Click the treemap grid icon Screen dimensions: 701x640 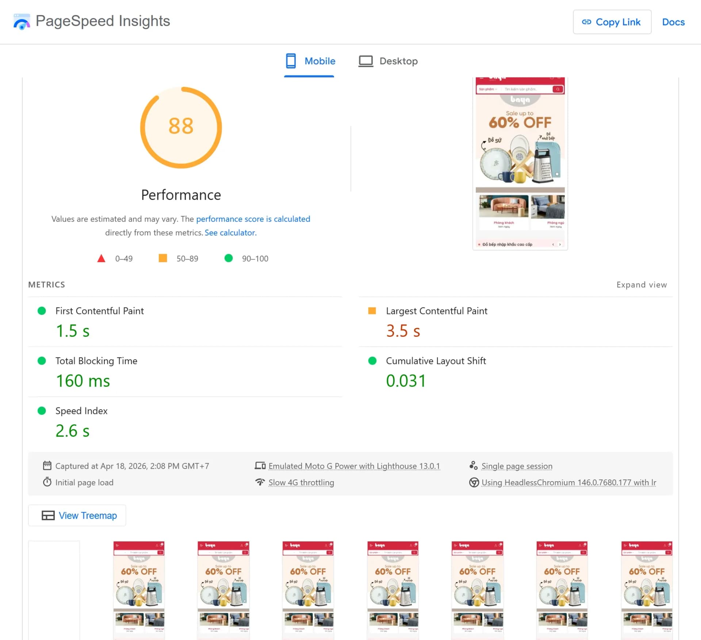click(x=48, y=515)
